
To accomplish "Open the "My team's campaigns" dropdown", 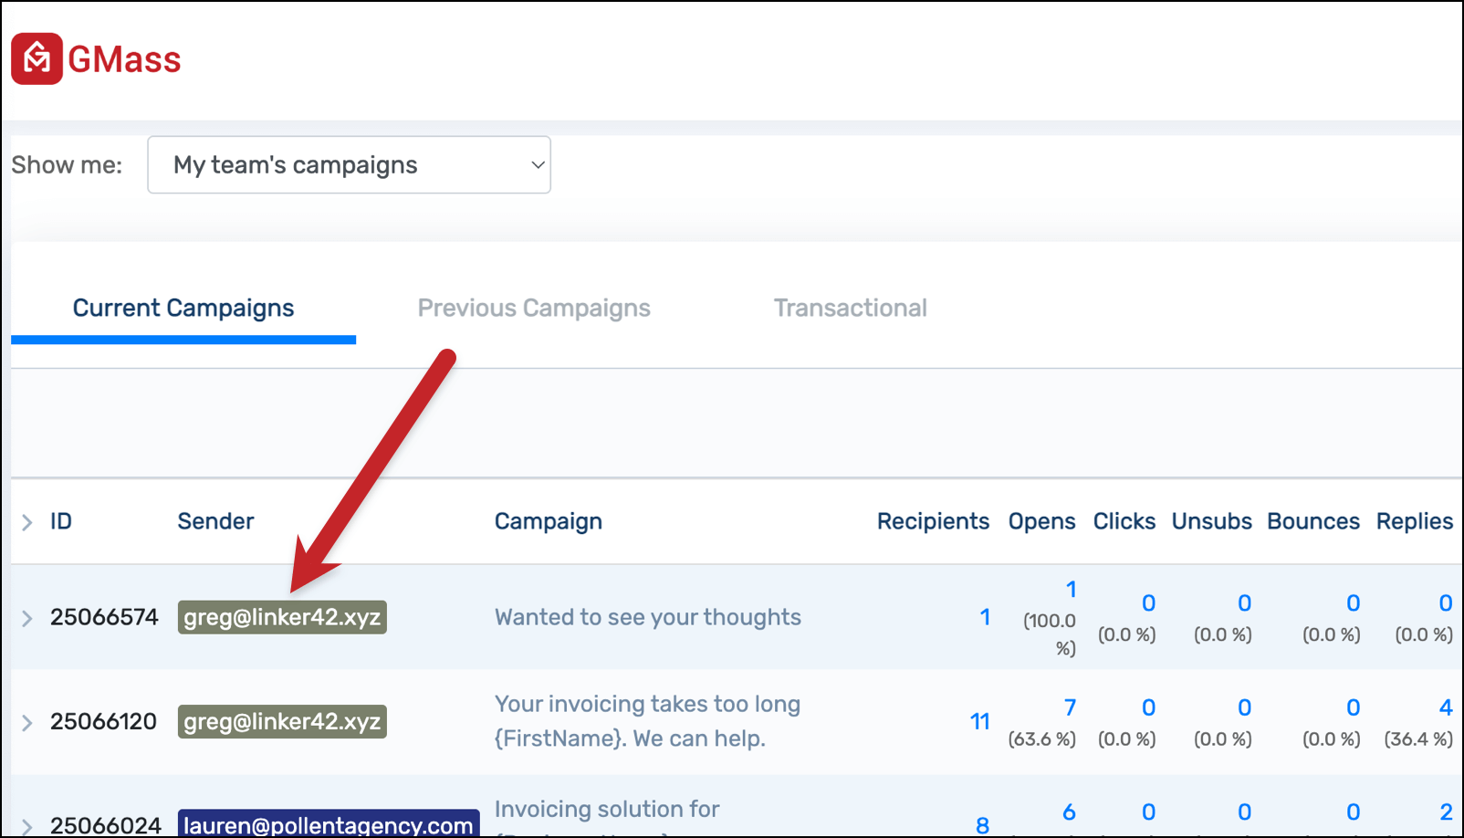I will point(349,165).
